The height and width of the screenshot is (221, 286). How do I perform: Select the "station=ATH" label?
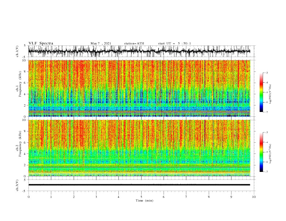(134, 43)
